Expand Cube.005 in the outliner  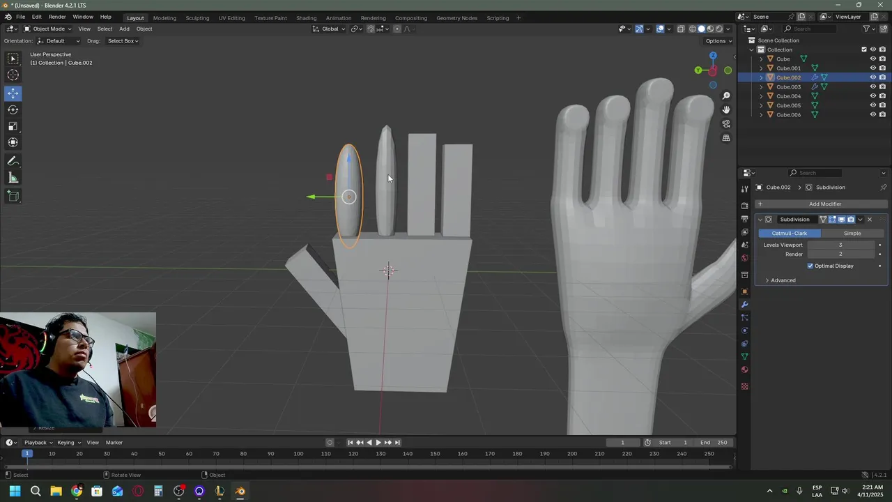tap(761, 105)
